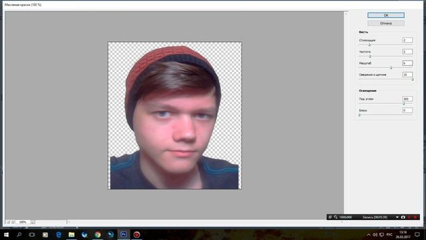Adjust the Чистота slider handle

click(370, 56)
